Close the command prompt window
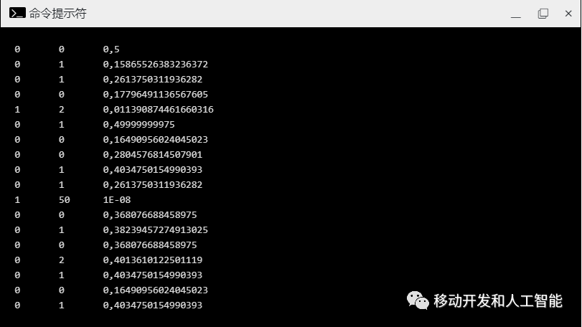582x327 pixels. (568, 14)
